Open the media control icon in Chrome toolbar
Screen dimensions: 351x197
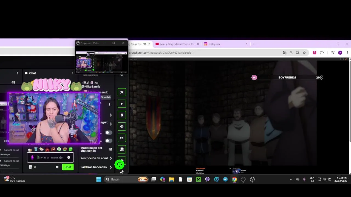[333, 53]
